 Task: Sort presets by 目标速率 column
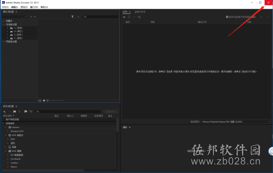pyautogui.click(x=99, y=116)
